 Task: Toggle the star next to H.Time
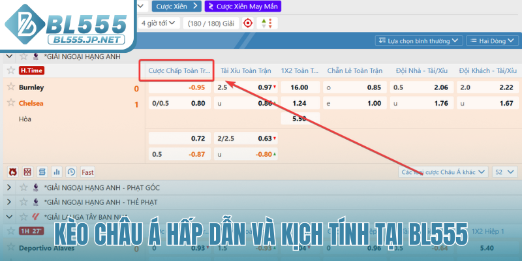[11, 70]
